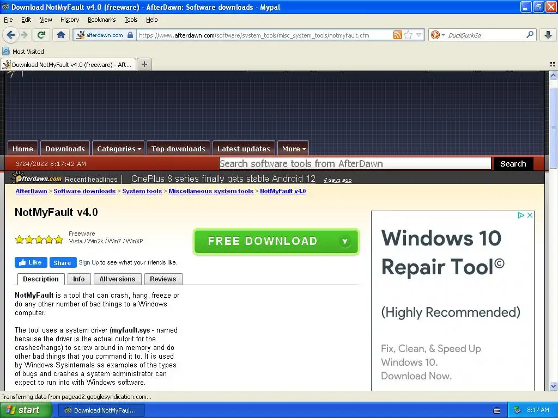Follow the AfterDawn breadcrumb link
Screen dimensions: 558x418
pos(31,191)
